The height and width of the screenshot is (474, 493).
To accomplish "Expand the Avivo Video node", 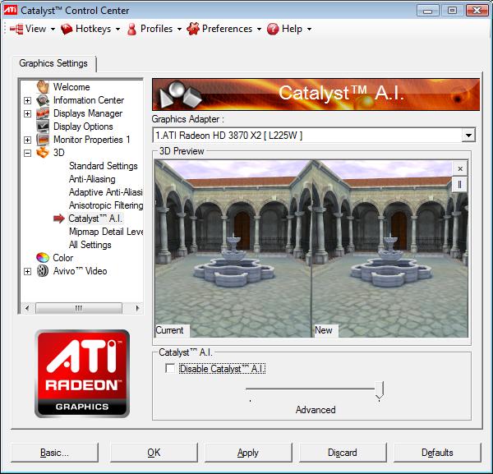I will click(x=28, y=271).
